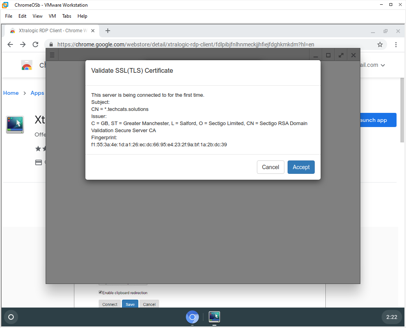Open the VMware File menu

[9, 16]
